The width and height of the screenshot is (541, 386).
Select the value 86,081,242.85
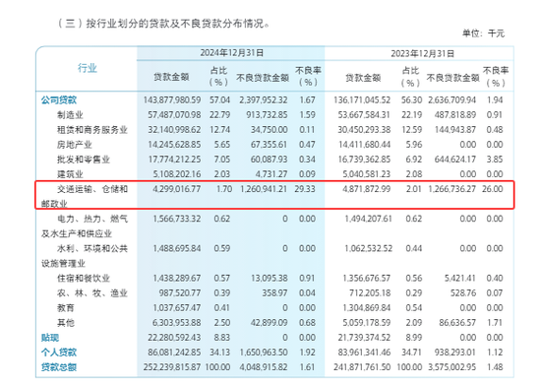(174, 353)
